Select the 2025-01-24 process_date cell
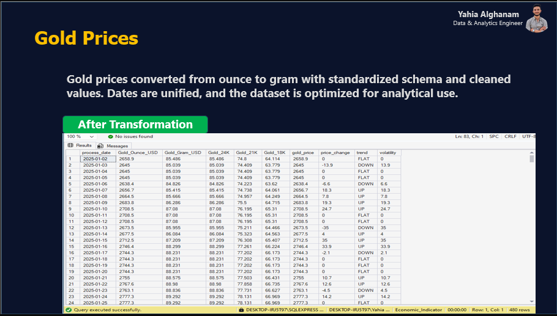 [98, 297]
